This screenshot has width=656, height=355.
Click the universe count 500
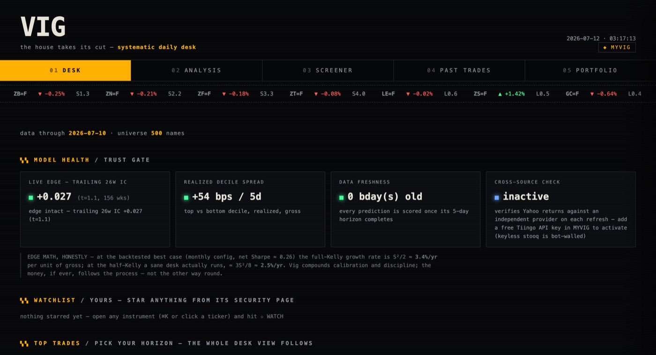click(157, 133)
